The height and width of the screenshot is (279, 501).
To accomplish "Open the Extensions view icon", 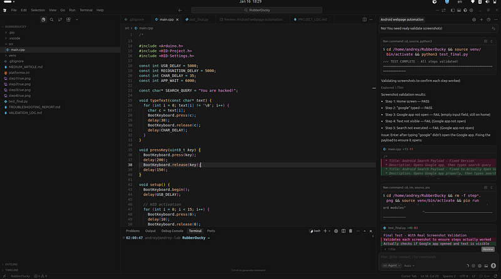I will point(68,19).
